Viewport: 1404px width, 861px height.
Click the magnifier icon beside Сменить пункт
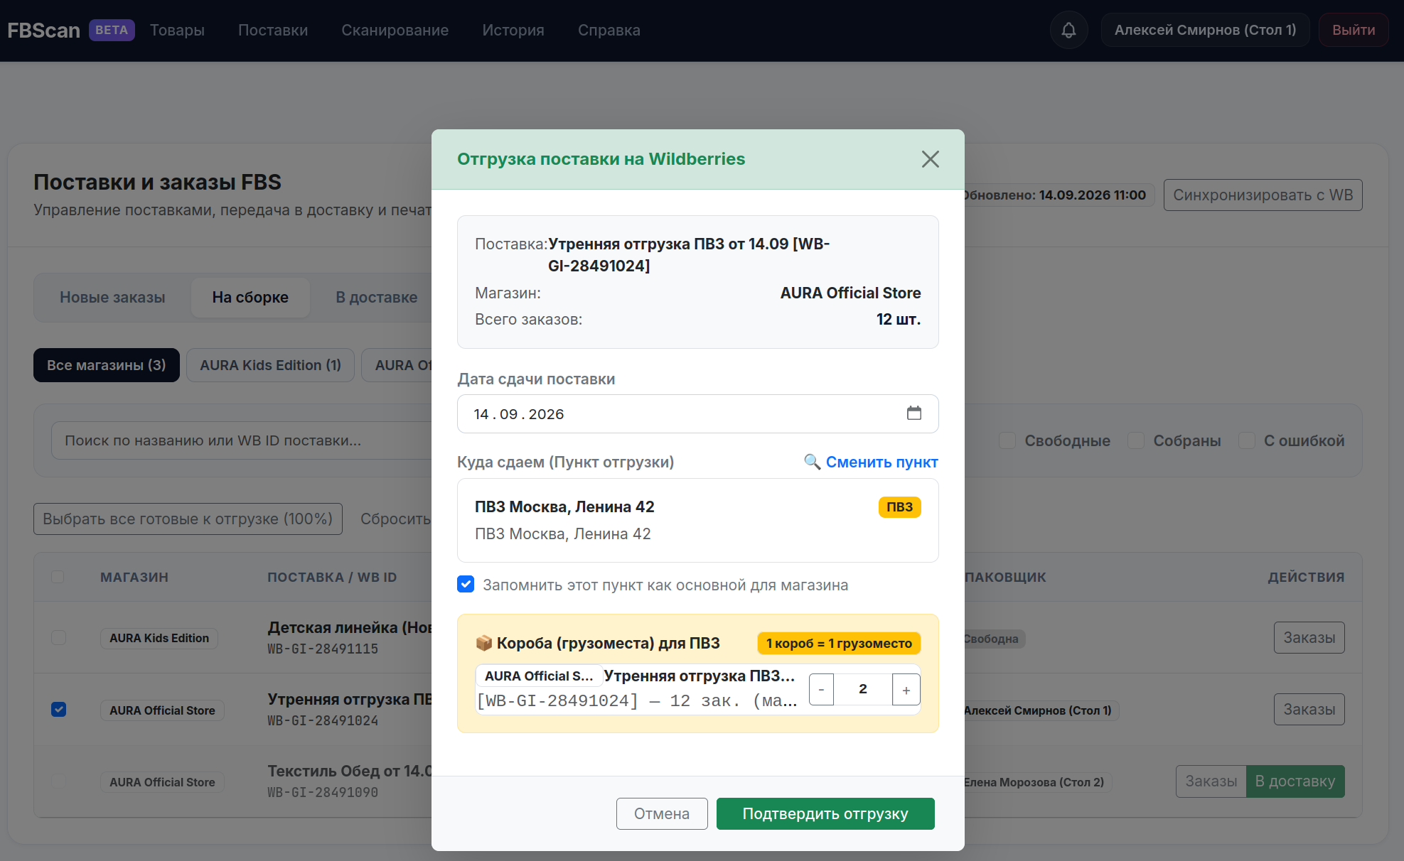(x=812, y=462)
